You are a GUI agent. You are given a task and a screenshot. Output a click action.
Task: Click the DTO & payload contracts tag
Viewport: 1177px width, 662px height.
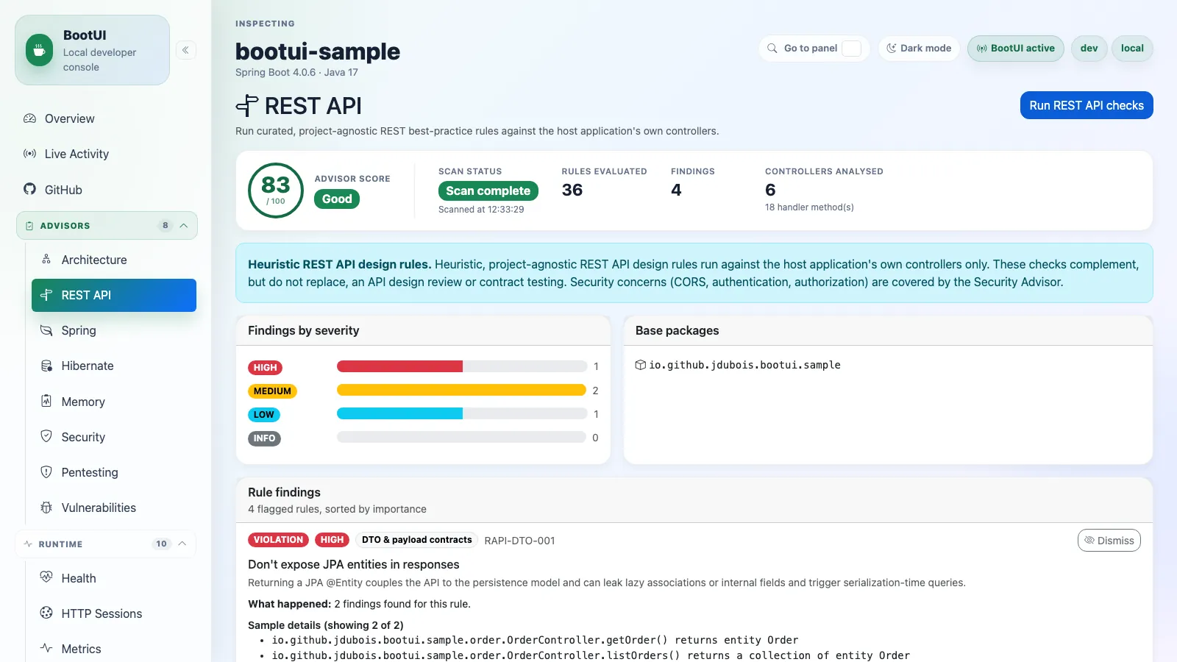pos(417,540)
